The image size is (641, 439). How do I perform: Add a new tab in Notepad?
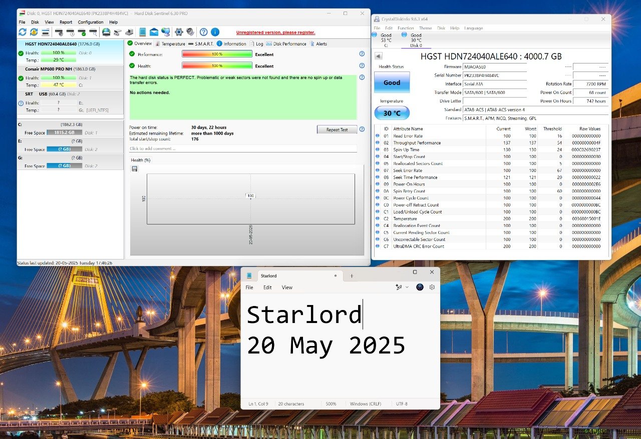(x=352, y=275)
